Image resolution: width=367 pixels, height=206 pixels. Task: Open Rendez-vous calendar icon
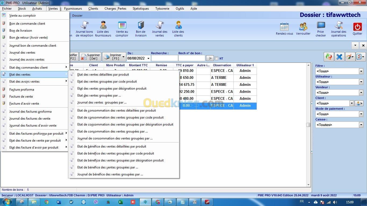tap(284, 27)
